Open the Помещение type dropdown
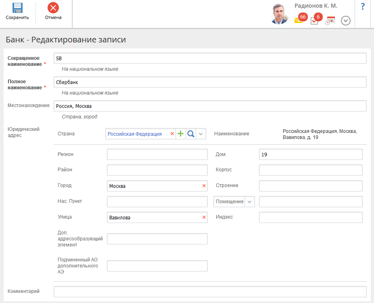Viewport: 374px width, 303px height. [234, 202]
